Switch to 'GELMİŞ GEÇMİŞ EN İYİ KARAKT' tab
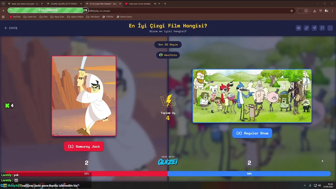Image resolution: width=336 pixels, height=189 pixels. click(x=64, y=4)
